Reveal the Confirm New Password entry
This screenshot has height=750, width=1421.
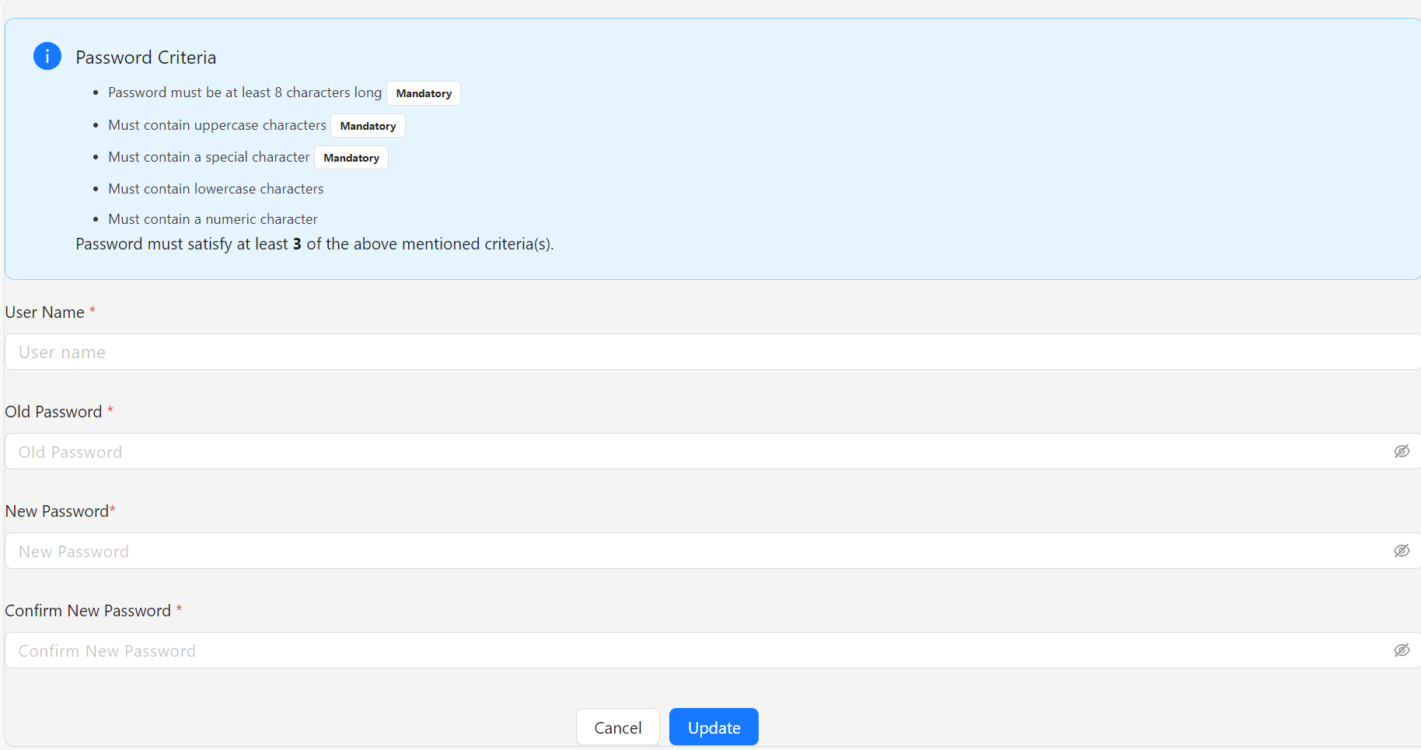(x=1402, y=650)
